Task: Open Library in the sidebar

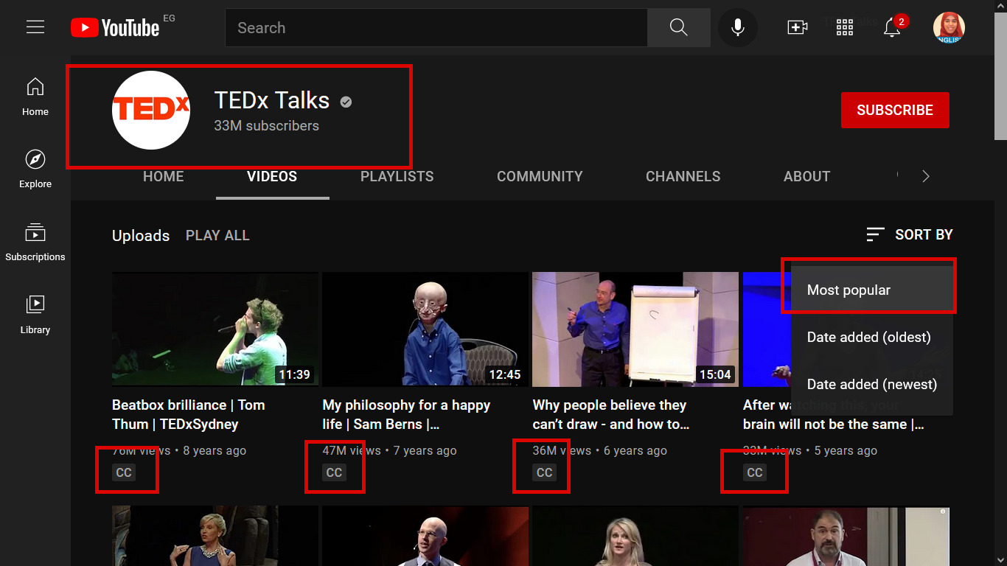Action: tap(35, 315)
